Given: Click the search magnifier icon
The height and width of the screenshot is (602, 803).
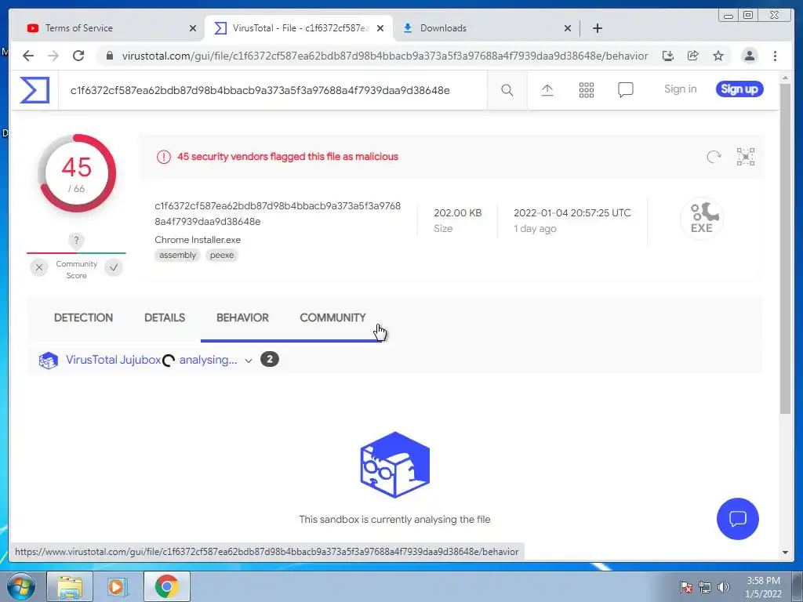Looking at the screenshot, I should coord(507,91).
